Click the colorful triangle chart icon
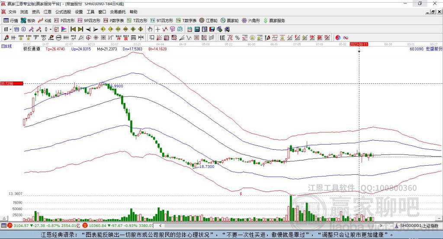This screenshot has height=239, width=443. click(64, 29)
